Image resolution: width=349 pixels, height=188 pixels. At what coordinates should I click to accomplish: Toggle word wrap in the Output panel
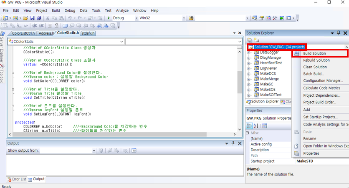(134, 150)
